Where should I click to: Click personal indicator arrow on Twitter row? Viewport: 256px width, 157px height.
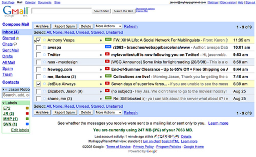[101, 55]
